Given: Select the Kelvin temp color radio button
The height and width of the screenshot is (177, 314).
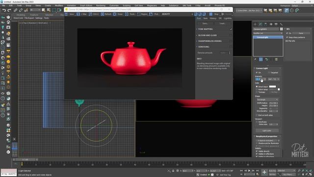Looking at the screenshot, I should coord(257,89).
